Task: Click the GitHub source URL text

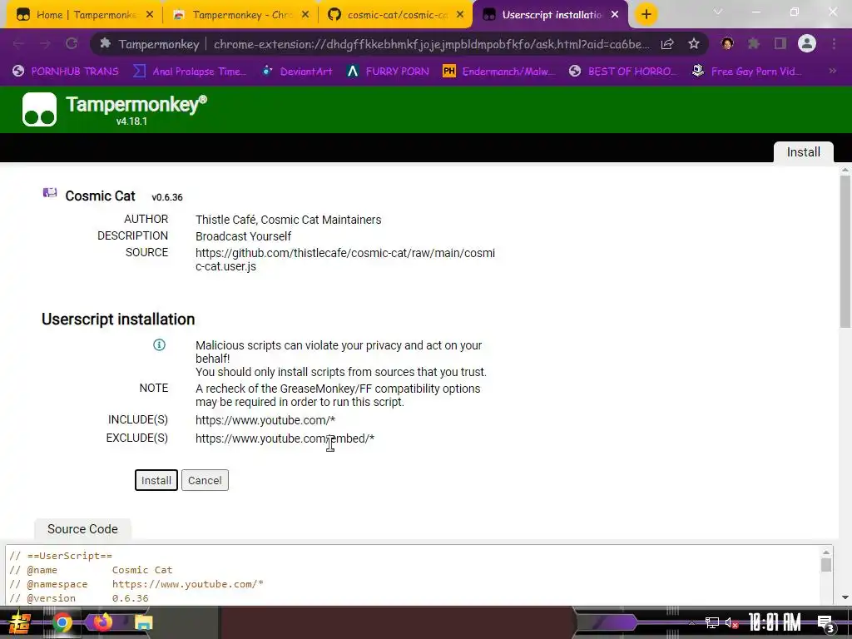Action: [x=345, y=260]
